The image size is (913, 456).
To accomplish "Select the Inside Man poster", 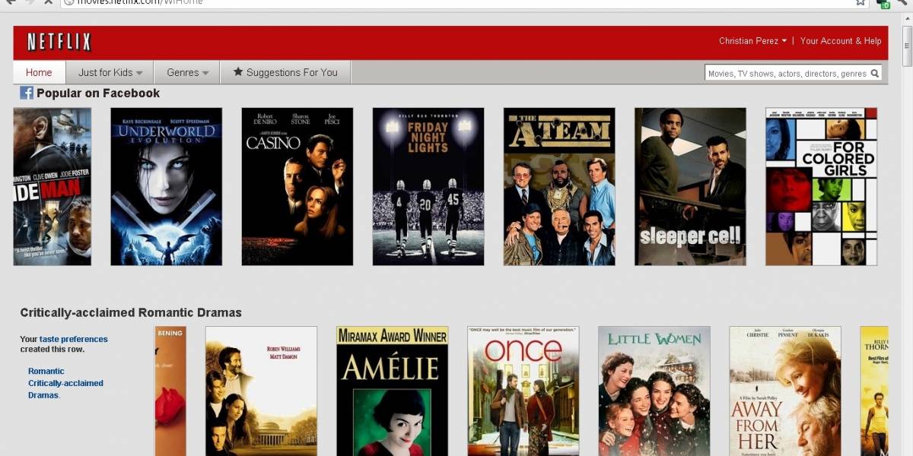I will click(52, 186).
